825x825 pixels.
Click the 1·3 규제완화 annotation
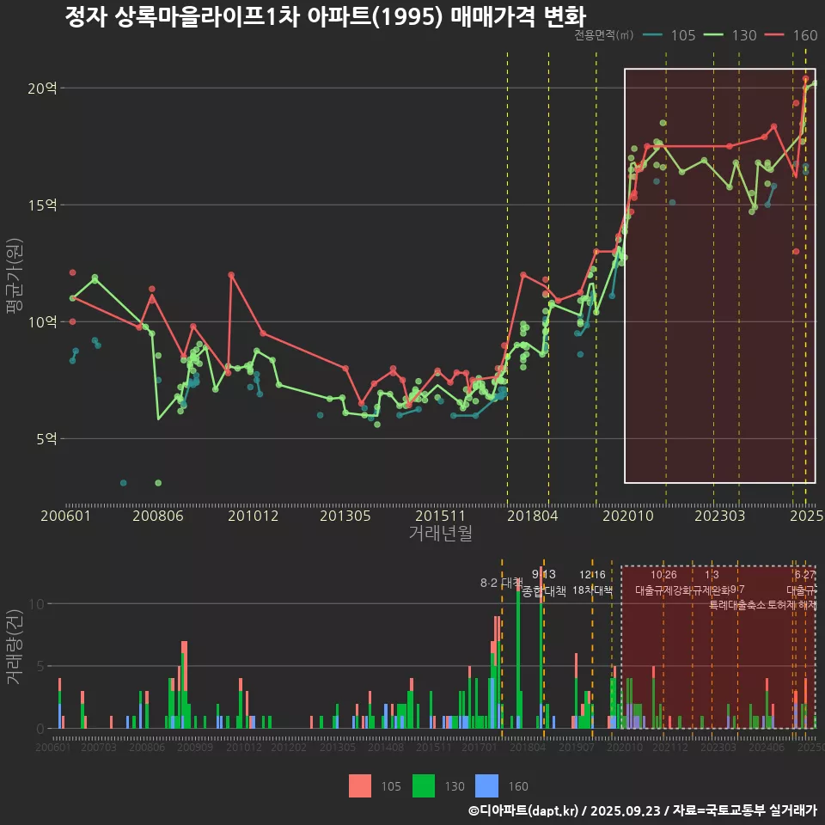(712, 583)
